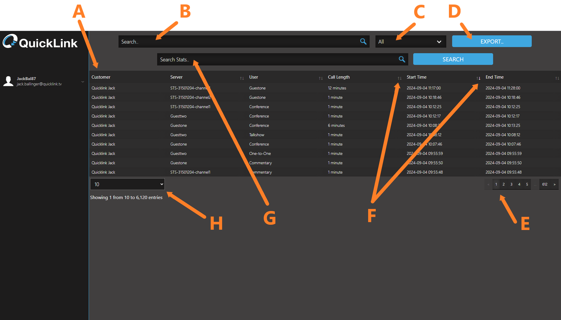
Task: Go to next page using > arrow
Action: [555, 184]
